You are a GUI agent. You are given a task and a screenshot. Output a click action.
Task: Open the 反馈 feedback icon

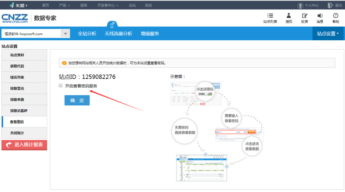click(x=305, y=16)
